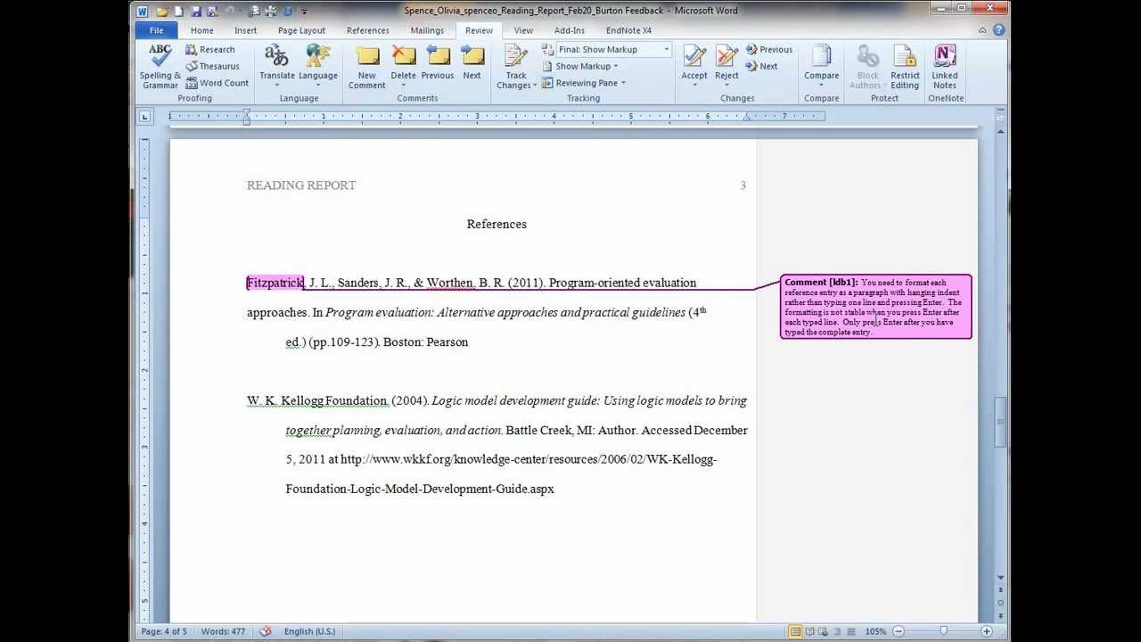Click the zoom out minus button
This screenshot has width=1141, height=642.
899,631
